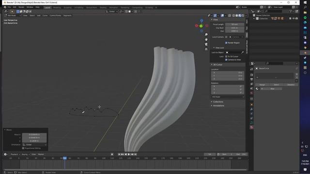The height and width of the screenshot is (174, 310).
Task: Click the Deselect material button
Action: pos(291,85)
